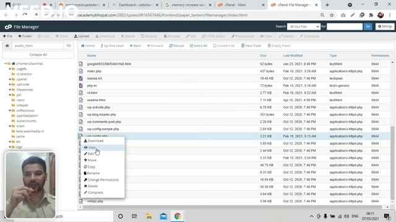Go Up One Level

112,46
